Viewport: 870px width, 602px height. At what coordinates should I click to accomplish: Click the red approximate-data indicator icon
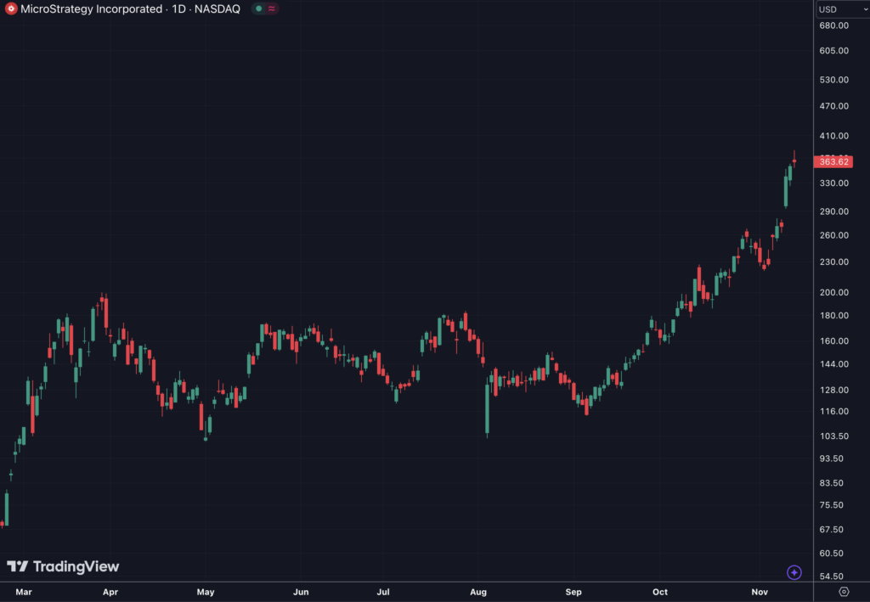click(x=272, y=9)
